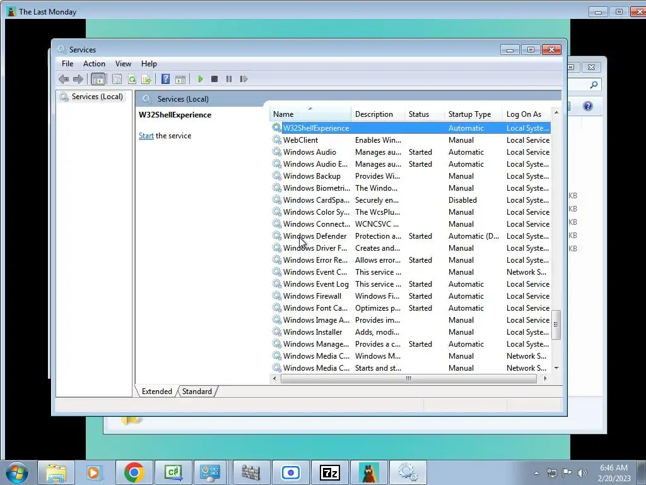Sort by the Status column header
Viewport: 646px width, 485px height.
(425, 114)
